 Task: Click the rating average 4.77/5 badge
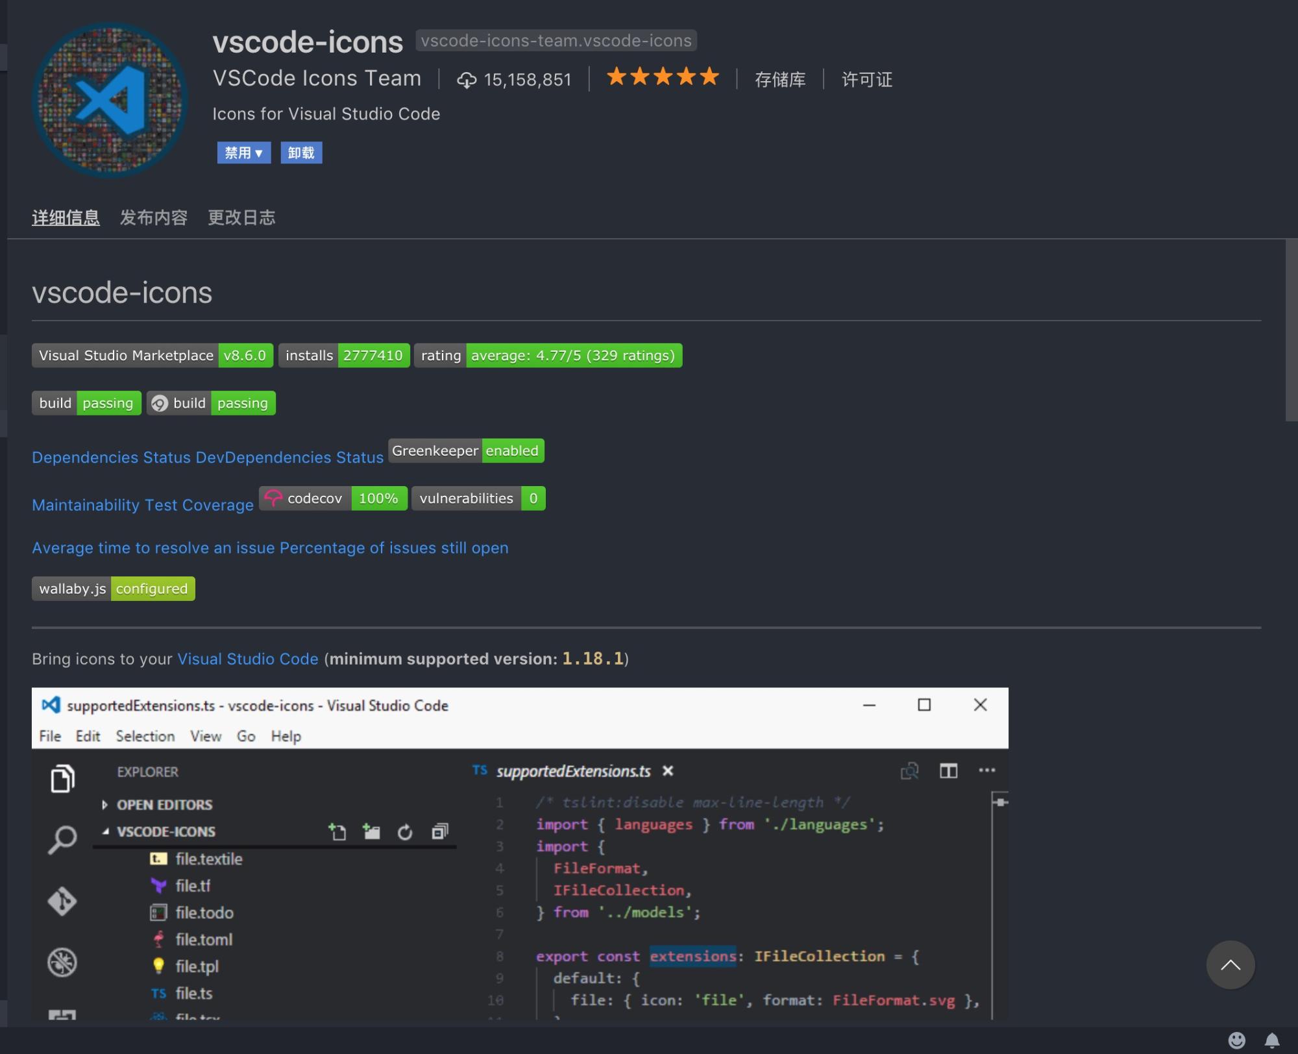pos(548,356)
